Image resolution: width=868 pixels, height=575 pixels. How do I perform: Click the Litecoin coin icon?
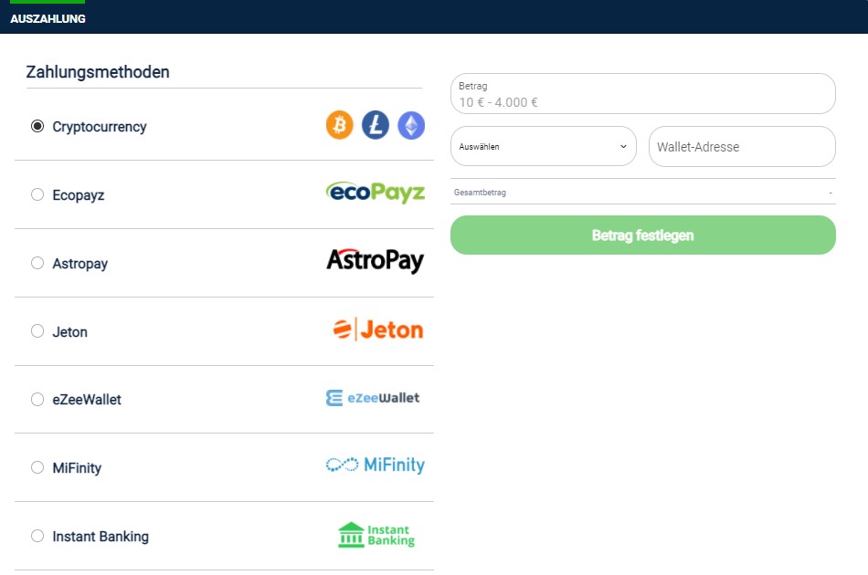(376, 125)
